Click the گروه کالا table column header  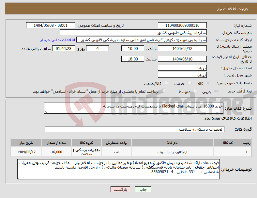tap(86, 143)
